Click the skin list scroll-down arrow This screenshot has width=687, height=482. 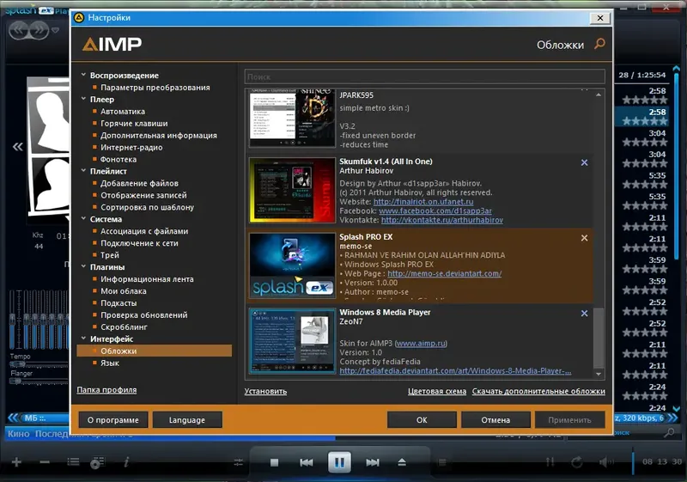pyautogui.click(x=599, y=374)
